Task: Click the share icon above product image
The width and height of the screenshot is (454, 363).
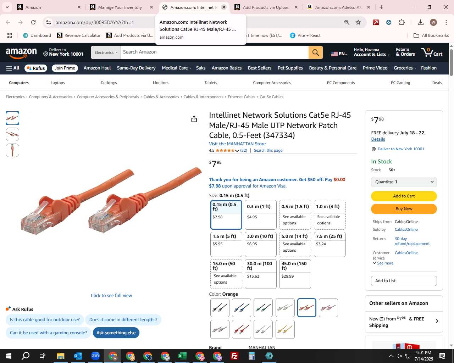Action: pyautogui.click(x=194, y=119)
